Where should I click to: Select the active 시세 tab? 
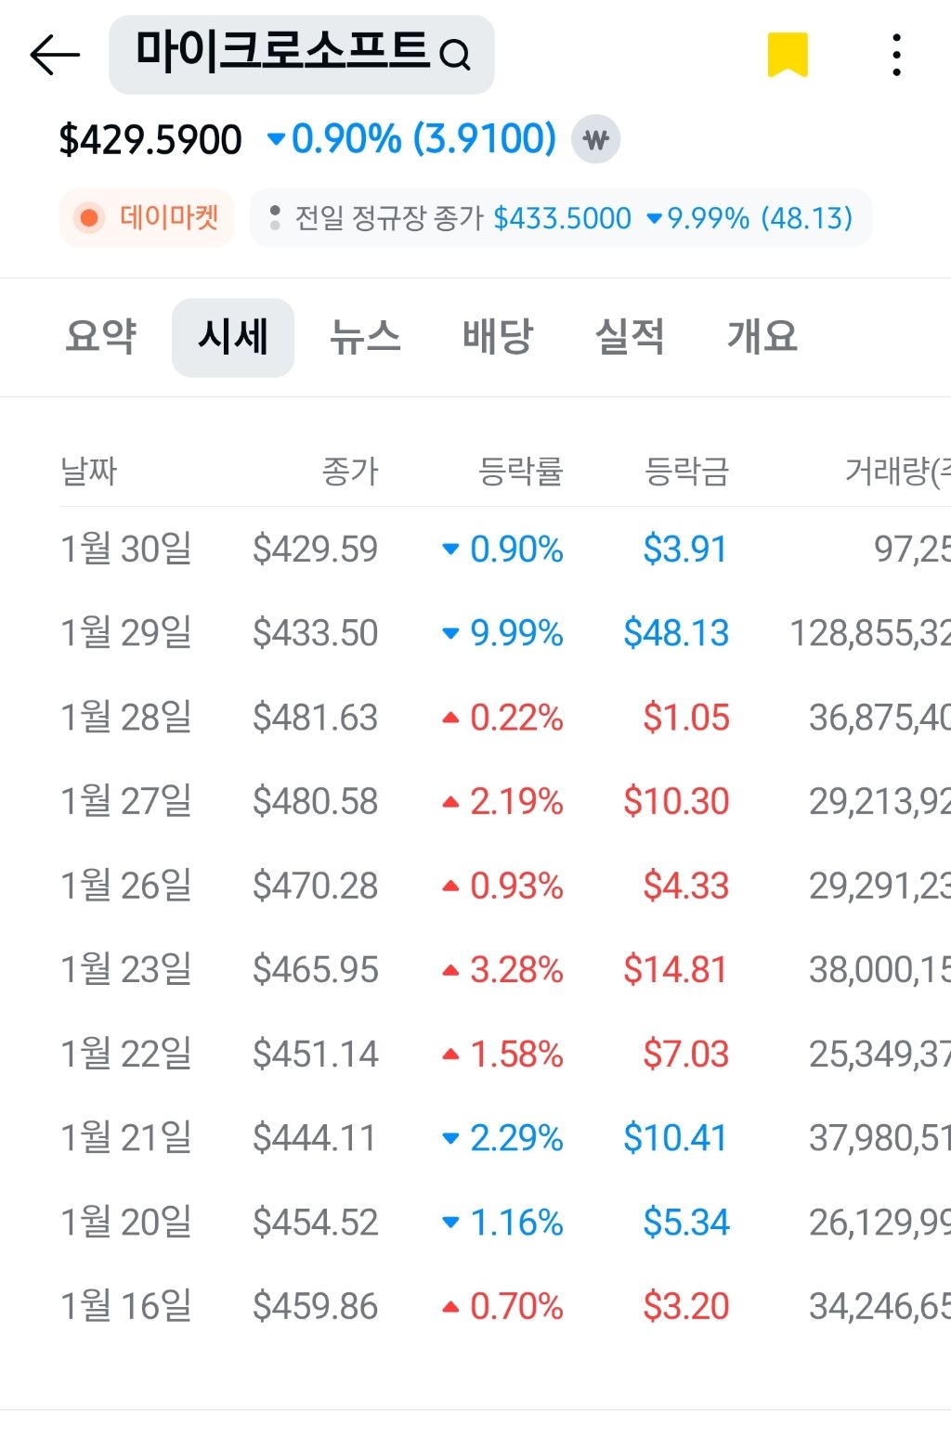[x=232, y=337]
